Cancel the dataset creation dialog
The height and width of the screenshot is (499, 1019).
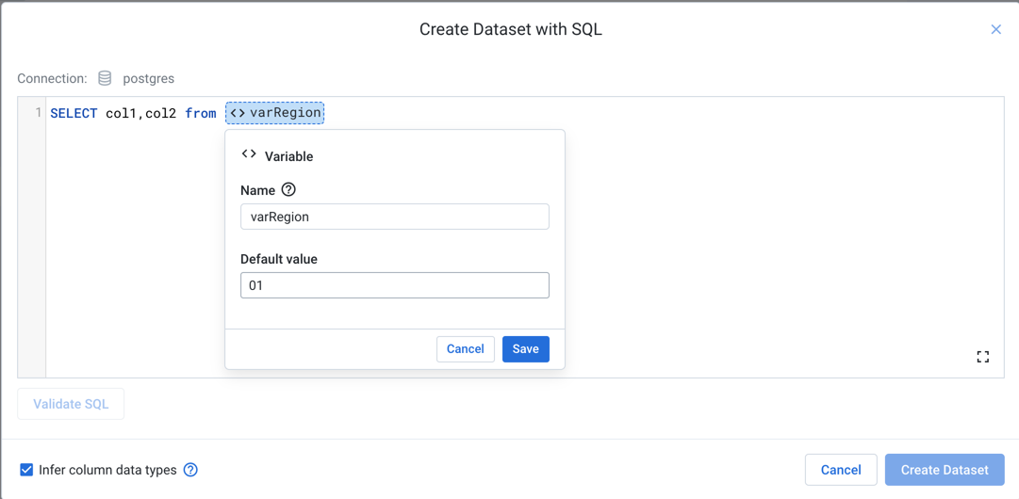(840, 470)
